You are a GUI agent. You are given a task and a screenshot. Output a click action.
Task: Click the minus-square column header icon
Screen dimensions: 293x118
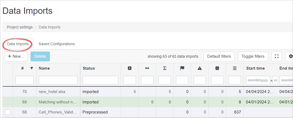click(217, 68)
